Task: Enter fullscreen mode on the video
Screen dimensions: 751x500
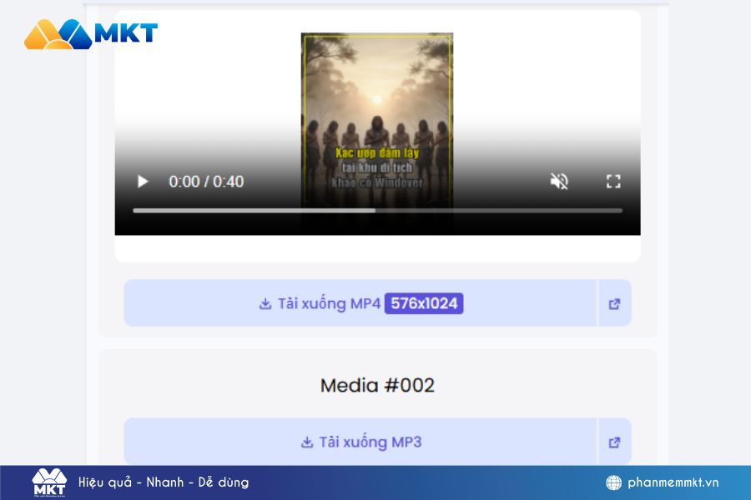Action: (x=613, y=182)
